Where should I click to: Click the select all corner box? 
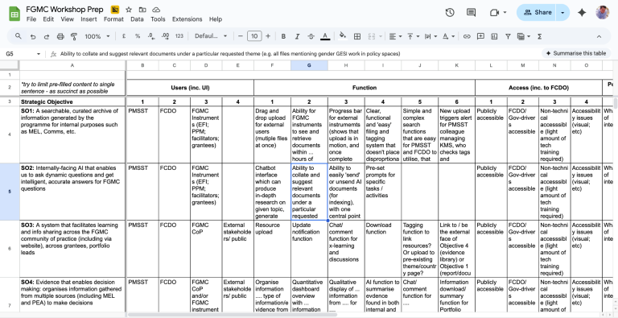tap(10, 65)
